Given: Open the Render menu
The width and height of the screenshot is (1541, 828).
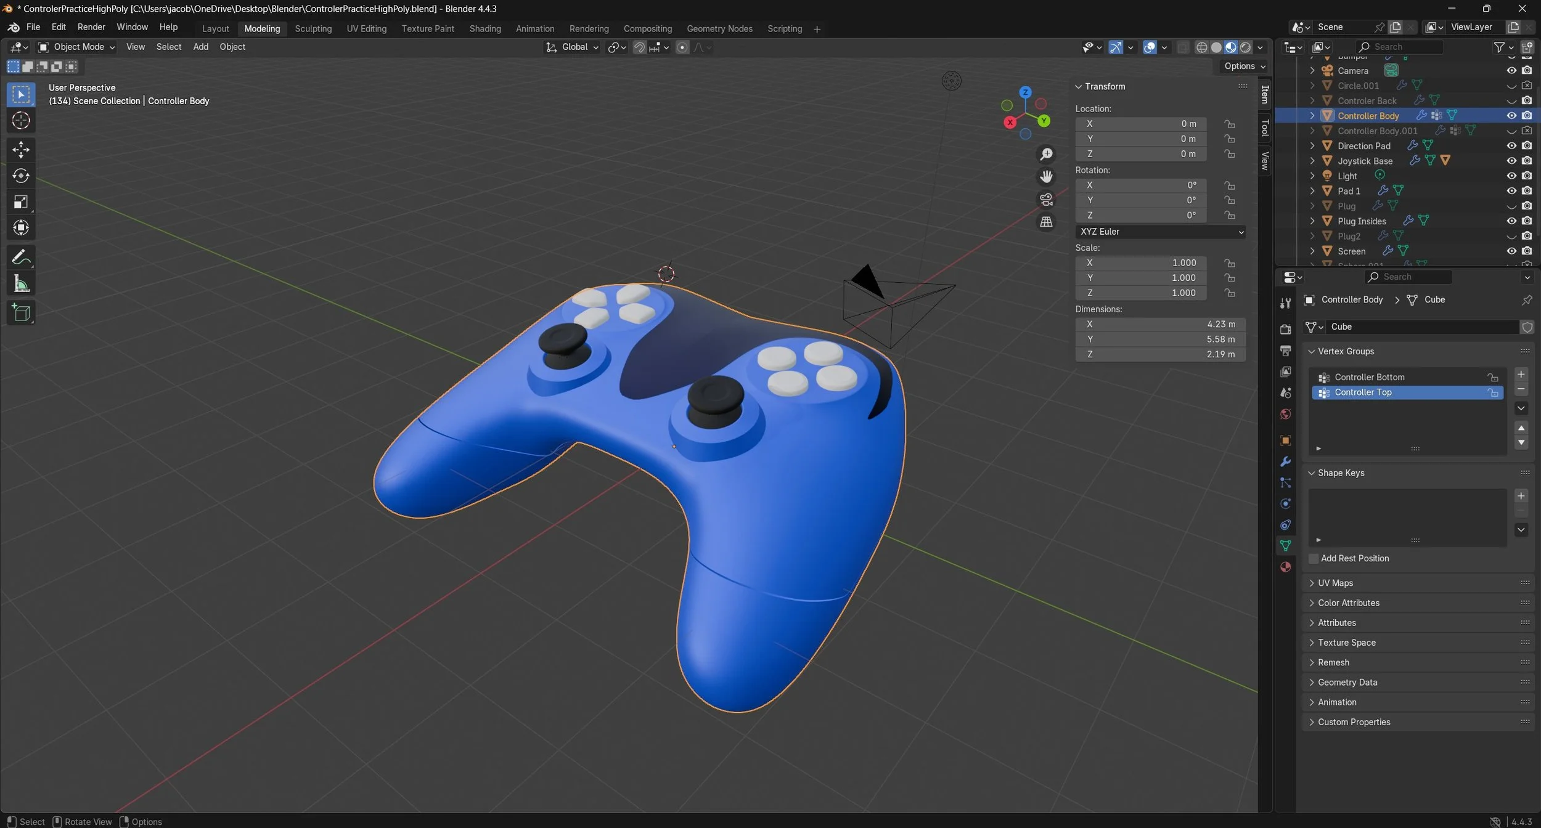Looking at the screenshot, I should tap(91, 27).
